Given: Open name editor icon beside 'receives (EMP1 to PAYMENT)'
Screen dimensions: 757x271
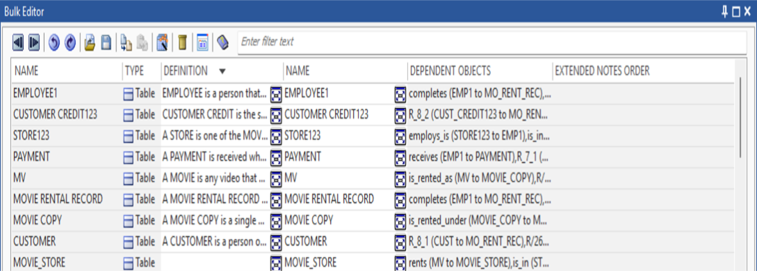Looking at the screenshot, I should point(400,157).
